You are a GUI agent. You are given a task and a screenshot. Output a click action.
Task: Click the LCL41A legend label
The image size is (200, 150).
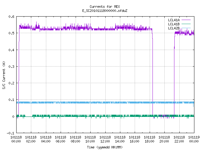pos(174,20)
